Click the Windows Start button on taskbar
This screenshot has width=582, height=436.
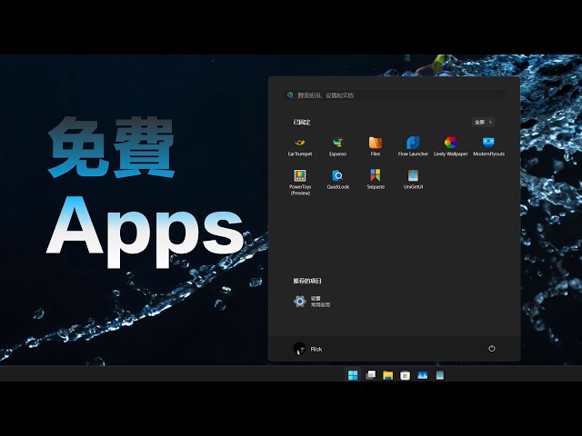(353, 375)
